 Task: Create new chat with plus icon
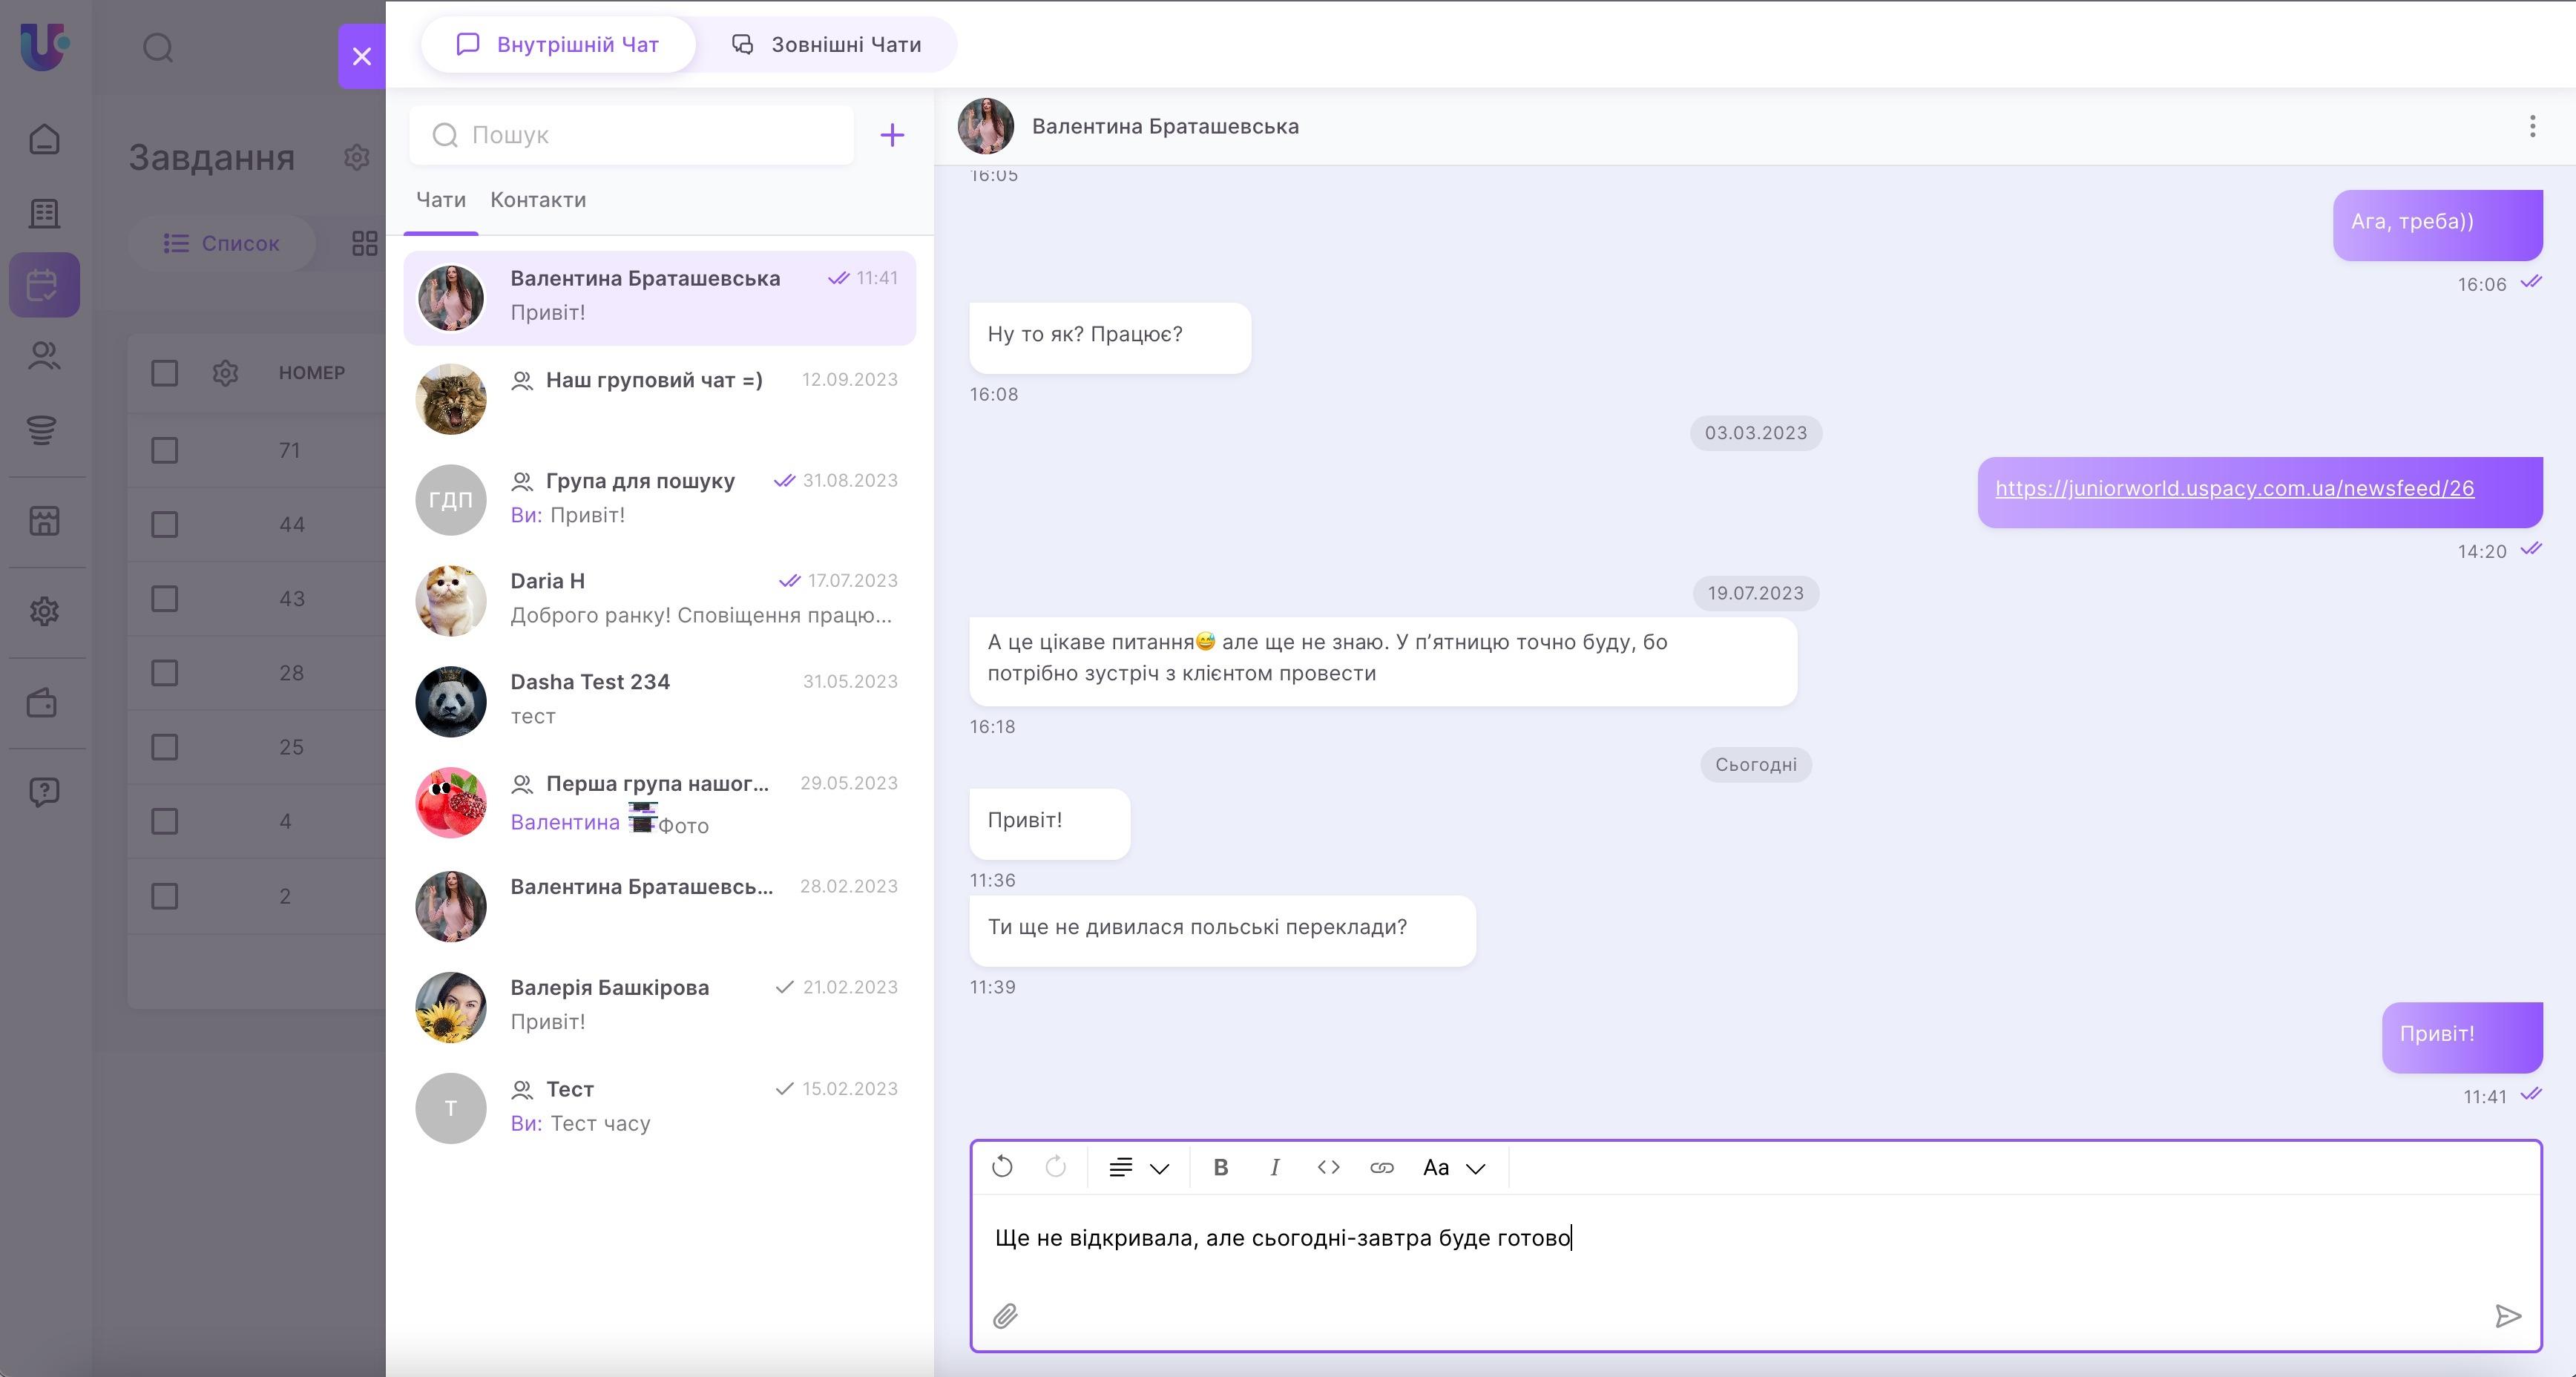click(x=891, y=135)
